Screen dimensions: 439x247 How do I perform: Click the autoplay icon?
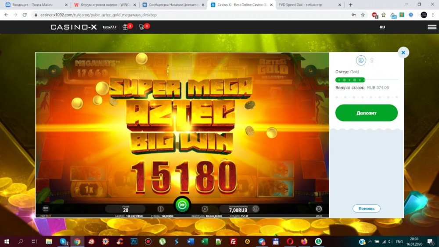point(204,209)
